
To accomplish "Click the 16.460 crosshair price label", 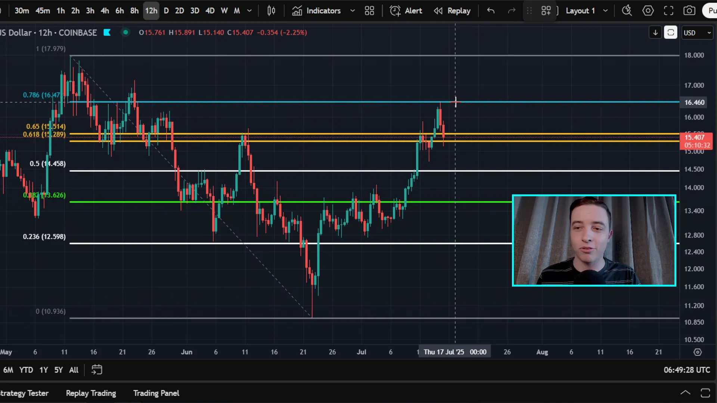I will (x=694, y=102).
